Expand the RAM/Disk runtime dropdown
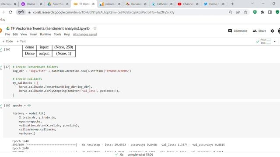The height and width of the screenshot is (157, 280). tap(275, 41)
